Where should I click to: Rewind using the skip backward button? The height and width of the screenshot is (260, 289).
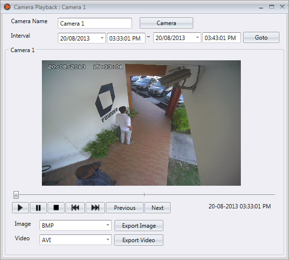(x=75, y=208)
